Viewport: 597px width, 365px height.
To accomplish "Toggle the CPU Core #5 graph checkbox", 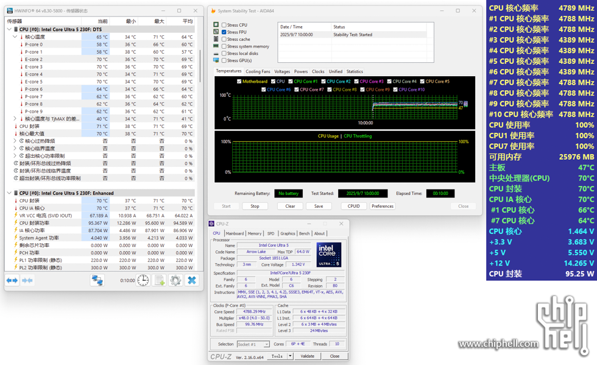I will [x=422, y=81].
